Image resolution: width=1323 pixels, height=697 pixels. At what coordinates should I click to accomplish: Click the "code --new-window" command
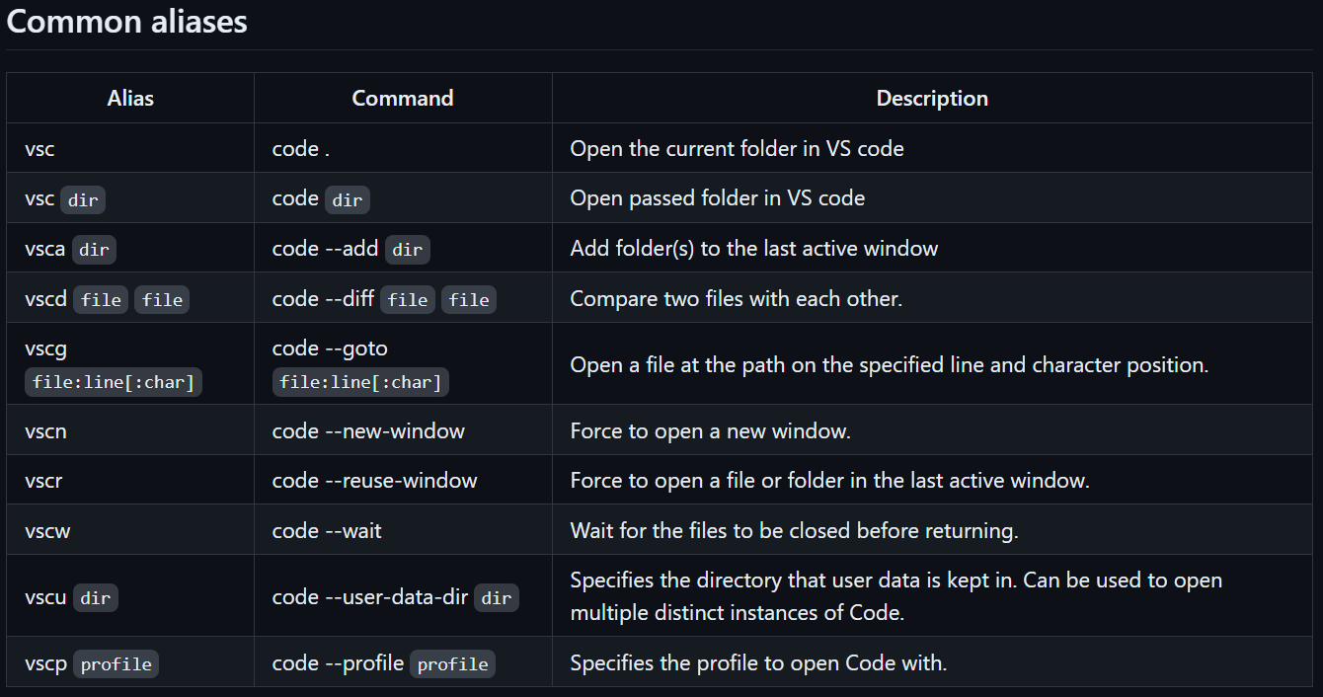pyautogui.click(x=368, y=431)
